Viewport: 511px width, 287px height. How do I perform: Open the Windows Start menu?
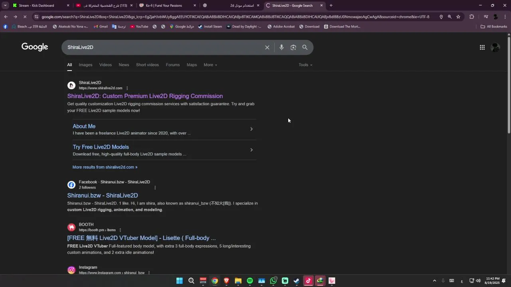click(180, 281)
